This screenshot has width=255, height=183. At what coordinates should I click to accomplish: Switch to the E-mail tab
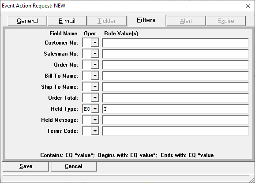coord(67,21)
